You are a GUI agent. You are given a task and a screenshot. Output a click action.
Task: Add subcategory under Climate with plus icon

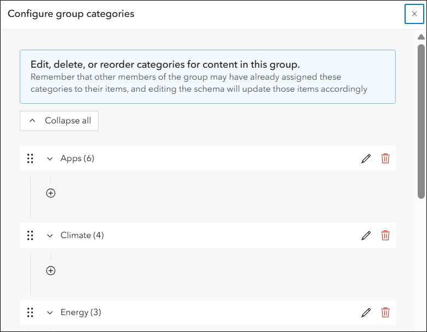pyautogui.click(x=51, y=271)
